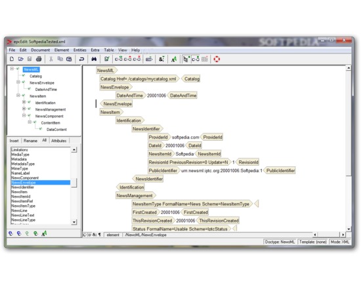The image size is (361, 288).
Task: Collapse the ContentItem node in the tree
Action: tap(30, 122)
